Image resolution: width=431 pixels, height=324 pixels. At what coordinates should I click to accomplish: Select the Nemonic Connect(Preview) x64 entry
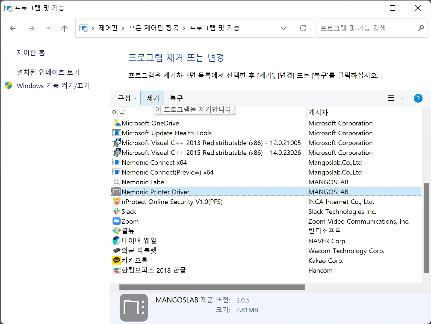167,172
